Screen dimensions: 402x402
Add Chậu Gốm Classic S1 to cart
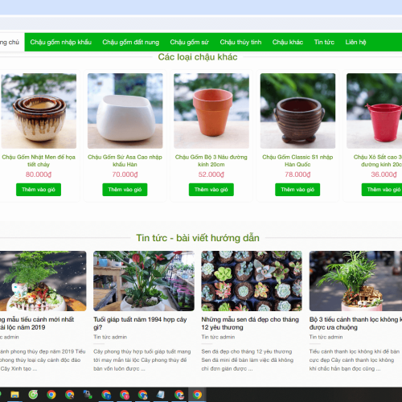tap(297, 190)
